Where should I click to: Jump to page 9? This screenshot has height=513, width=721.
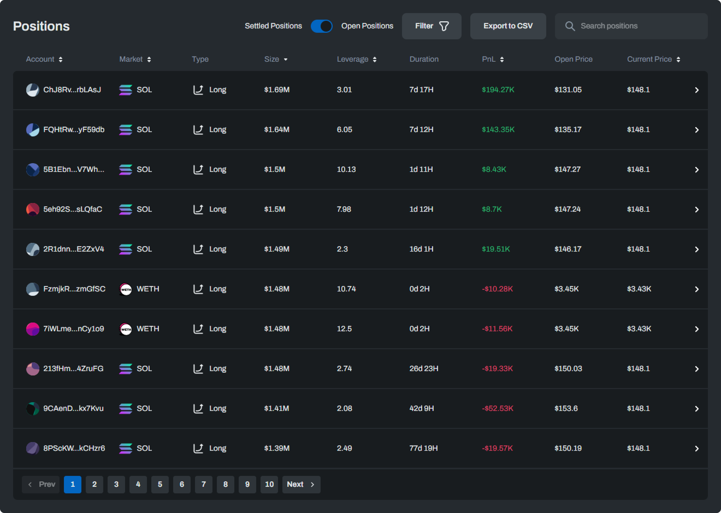[x=247, y=484]
